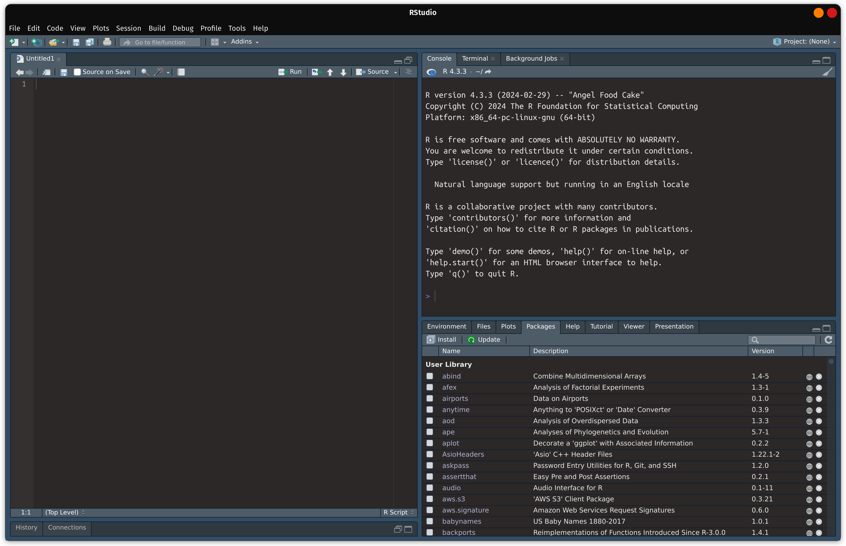Remove the aws.s3 package using its X icon
Screen dimensions: 846x546
coord(819,499)
